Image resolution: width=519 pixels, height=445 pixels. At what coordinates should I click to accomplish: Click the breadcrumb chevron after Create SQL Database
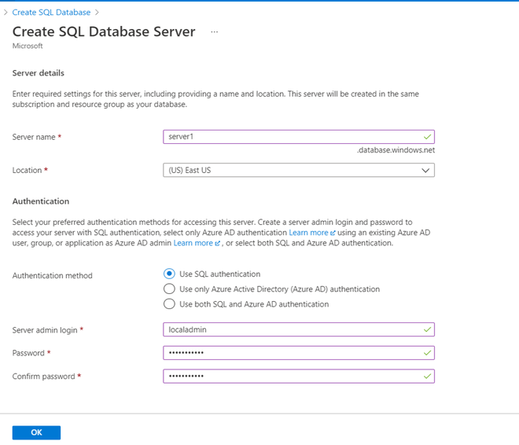coord(97,13)
